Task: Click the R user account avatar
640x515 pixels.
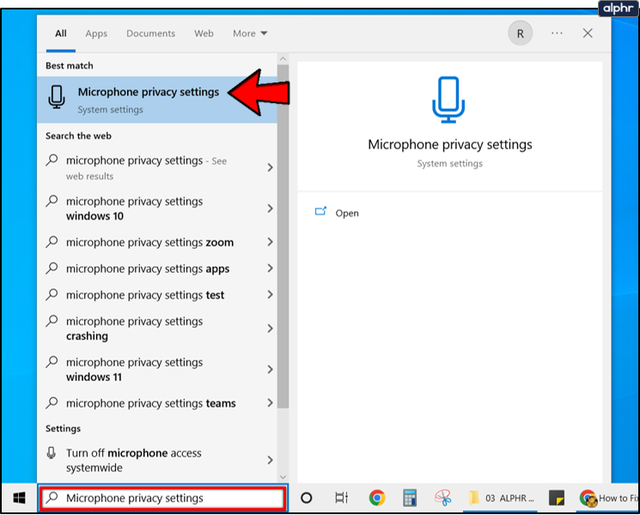Action: (x=519, y=33)
